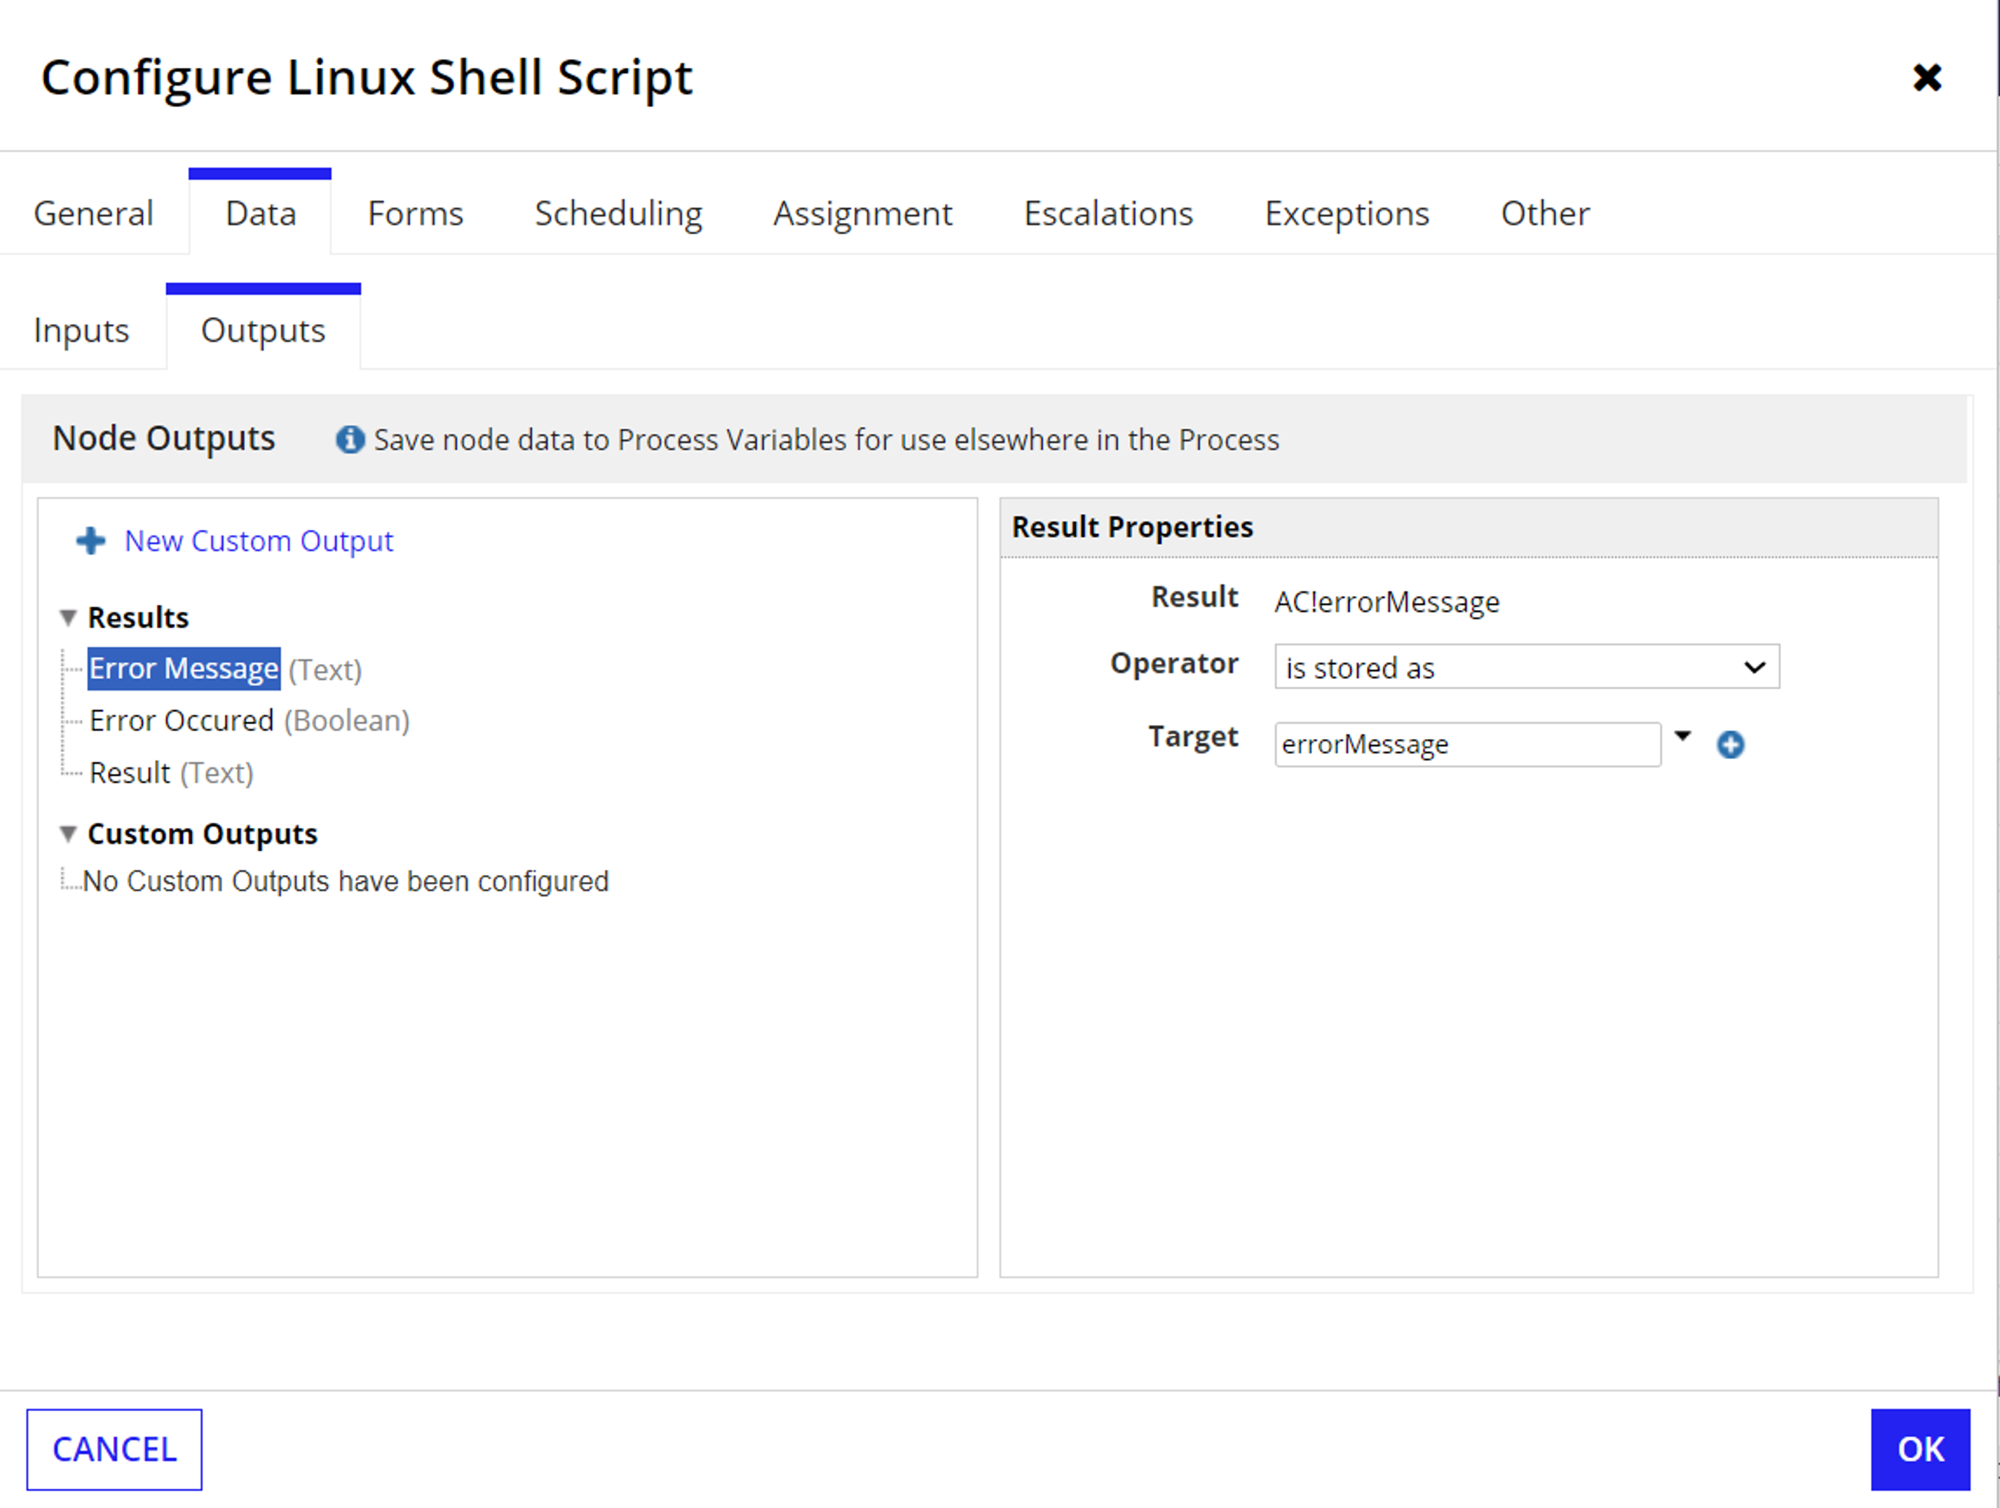The width and height of the screenshot is (2000, 1508).
Task: Click the Results section label
Action: point(139,619)
